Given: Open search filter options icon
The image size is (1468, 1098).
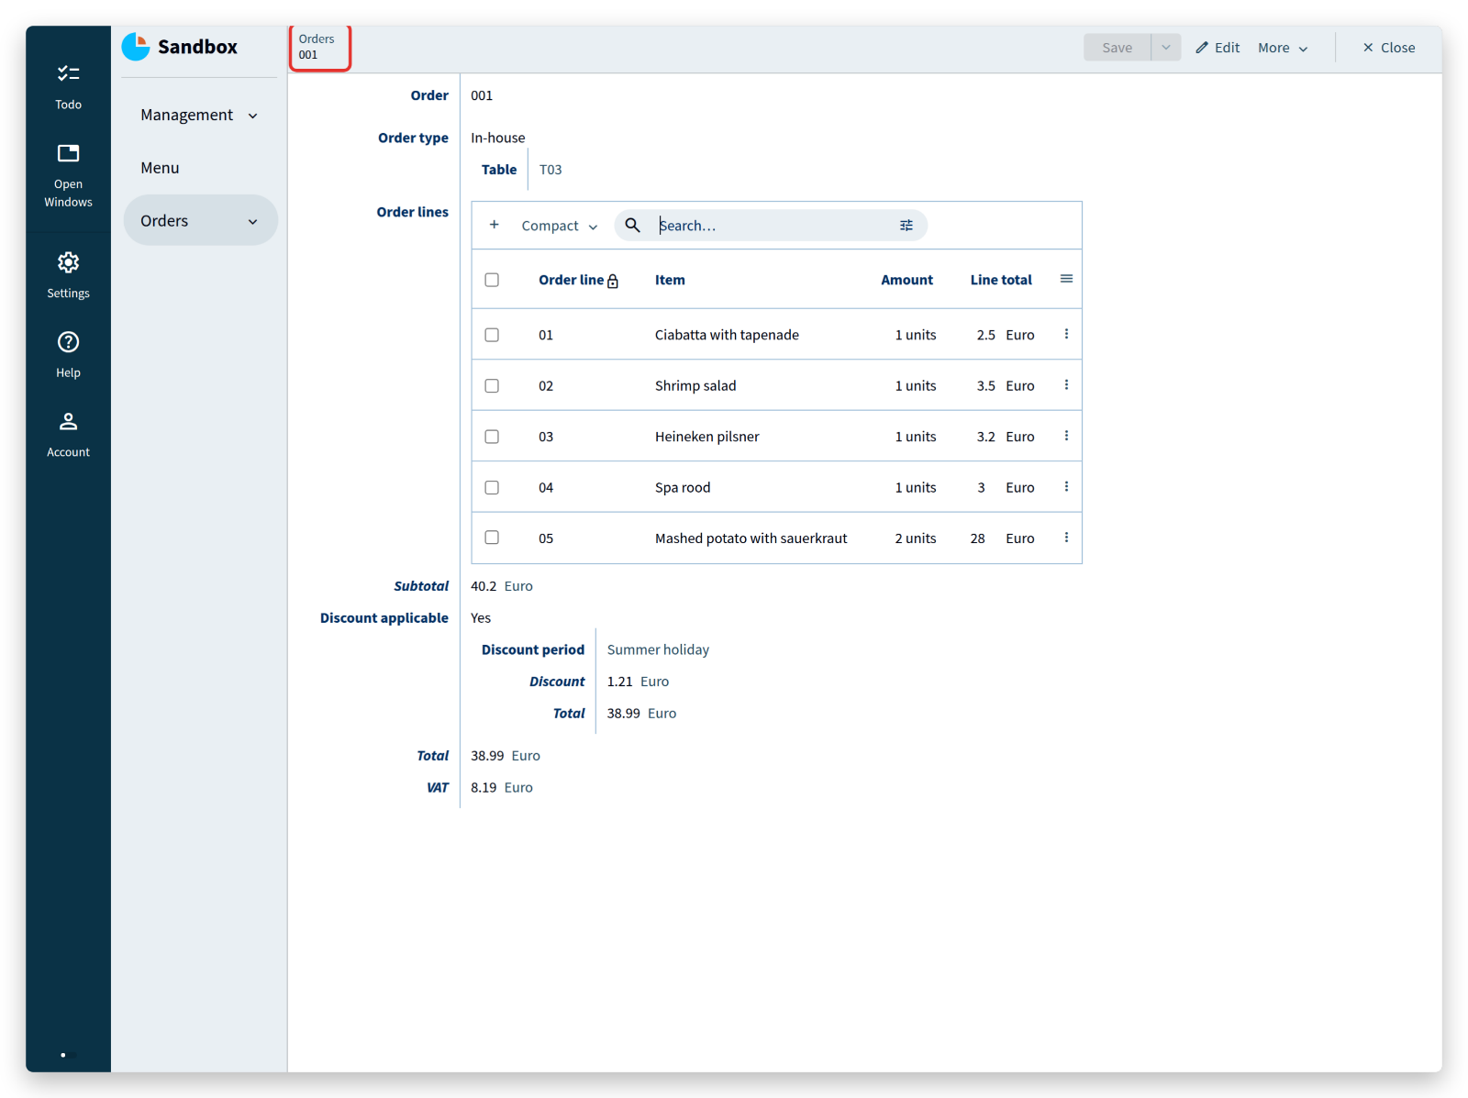Looking at the screenshot, I should pos(906,226).
